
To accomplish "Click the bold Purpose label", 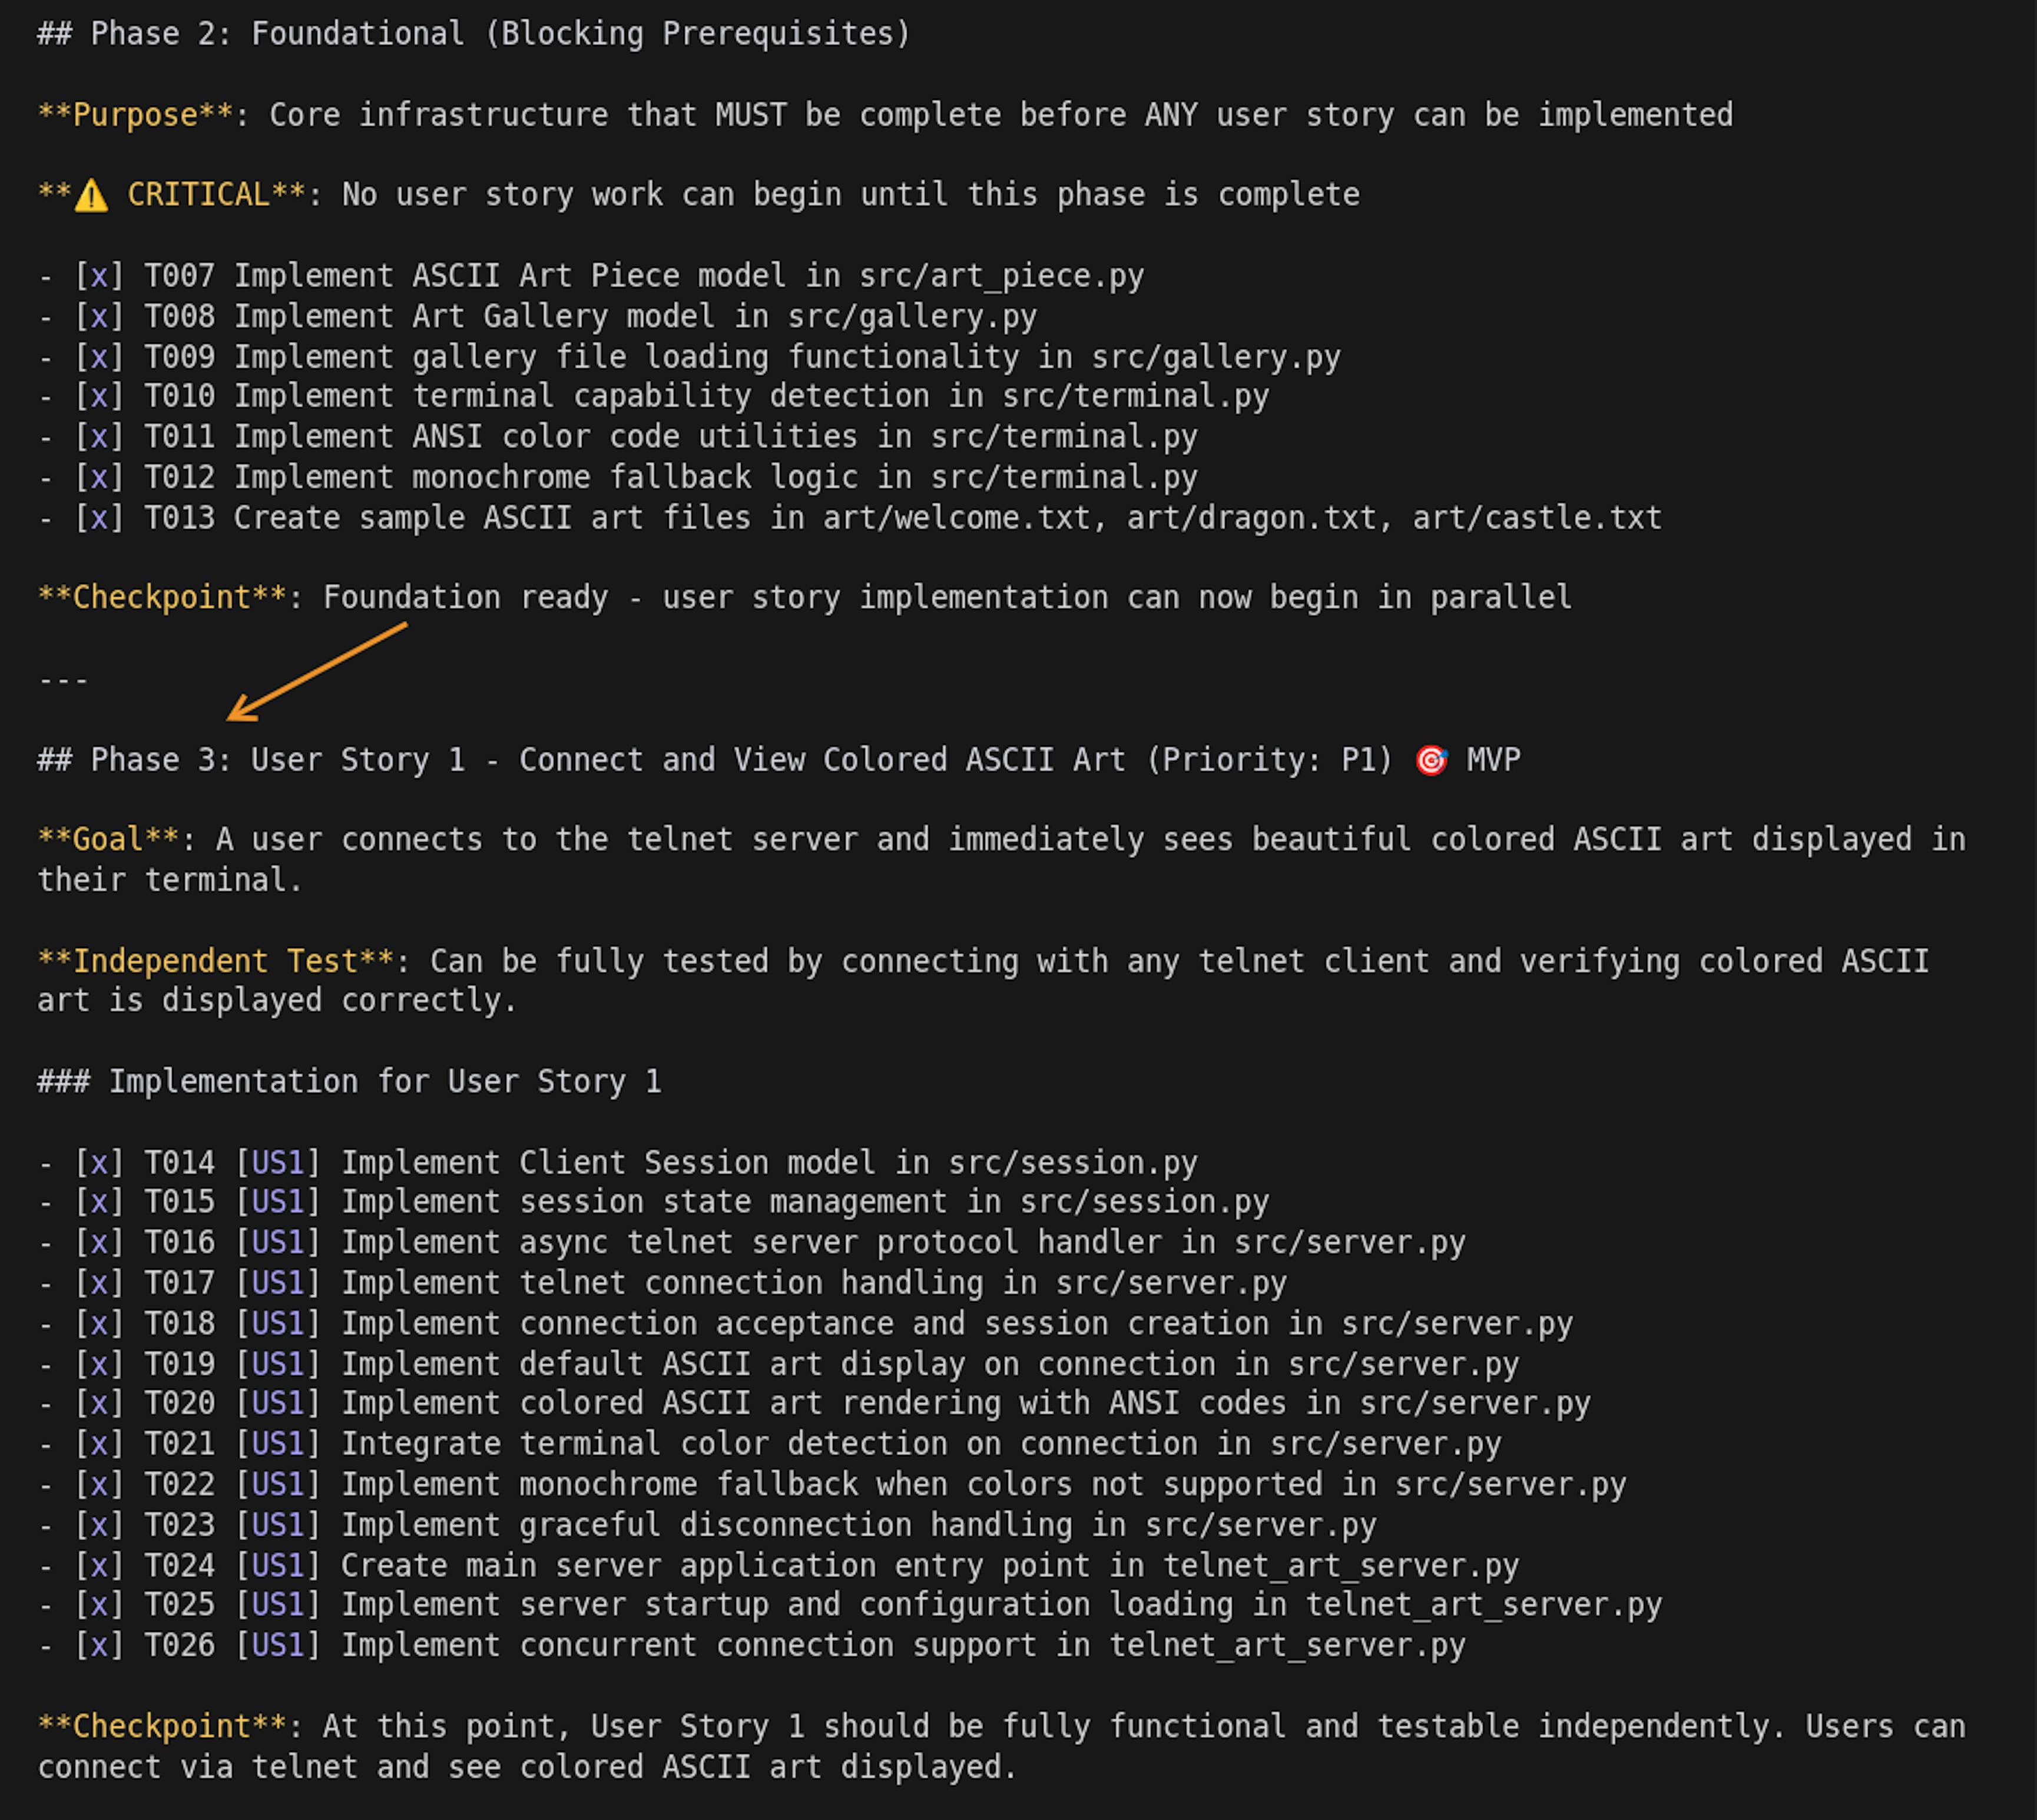I will point(135,115).
